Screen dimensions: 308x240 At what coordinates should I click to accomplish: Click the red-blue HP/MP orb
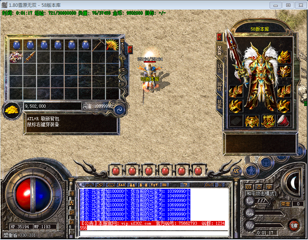(x=33, y=195)
